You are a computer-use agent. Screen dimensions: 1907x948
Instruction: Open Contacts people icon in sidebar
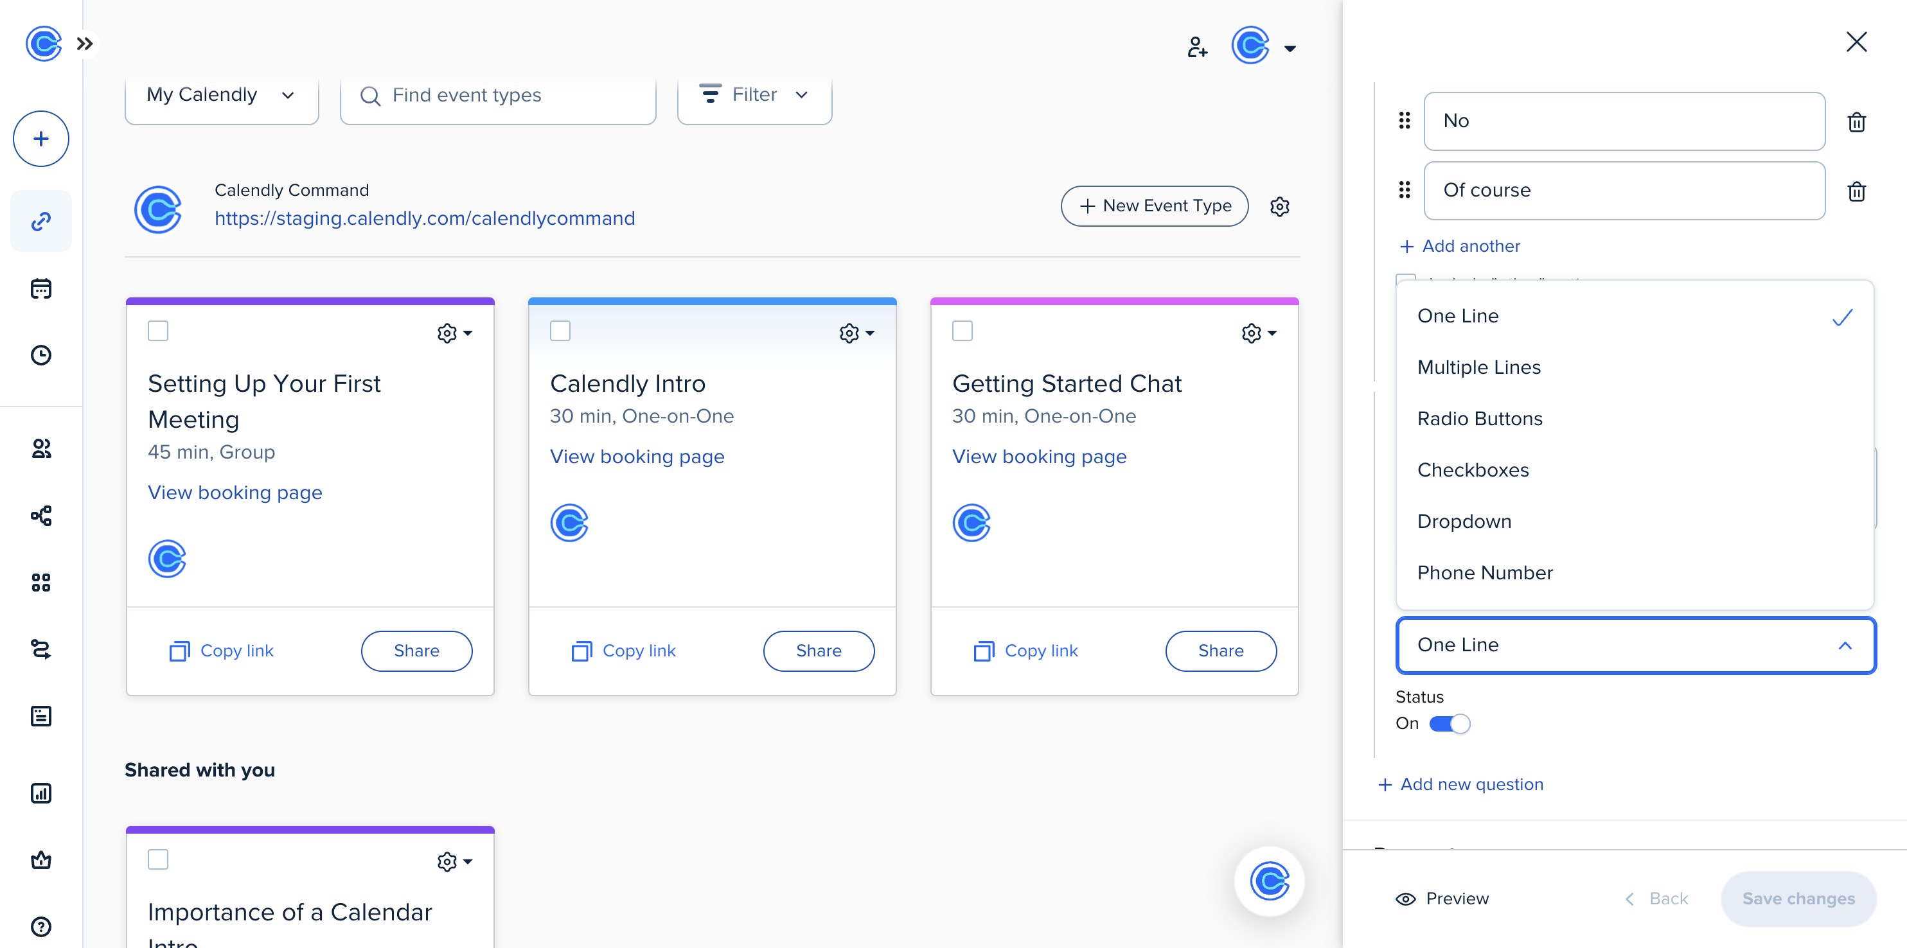coord(42,448)
